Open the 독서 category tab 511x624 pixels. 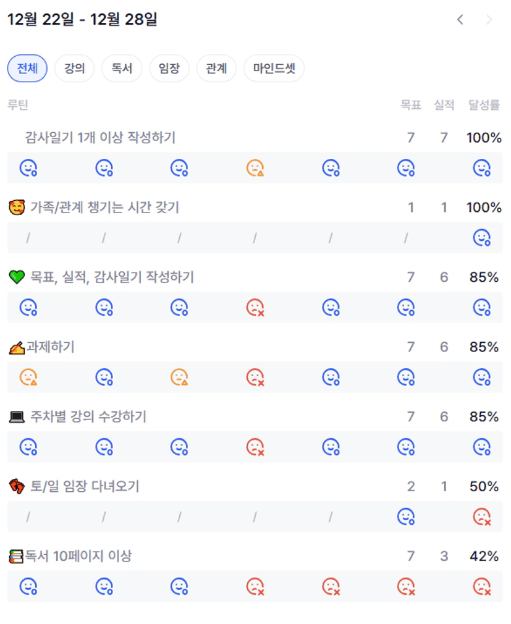(122, 69)
